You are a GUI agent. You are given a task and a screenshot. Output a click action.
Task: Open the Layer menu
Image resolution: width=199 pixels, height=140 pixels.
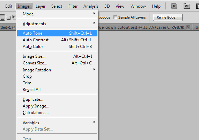click(40, 6)
